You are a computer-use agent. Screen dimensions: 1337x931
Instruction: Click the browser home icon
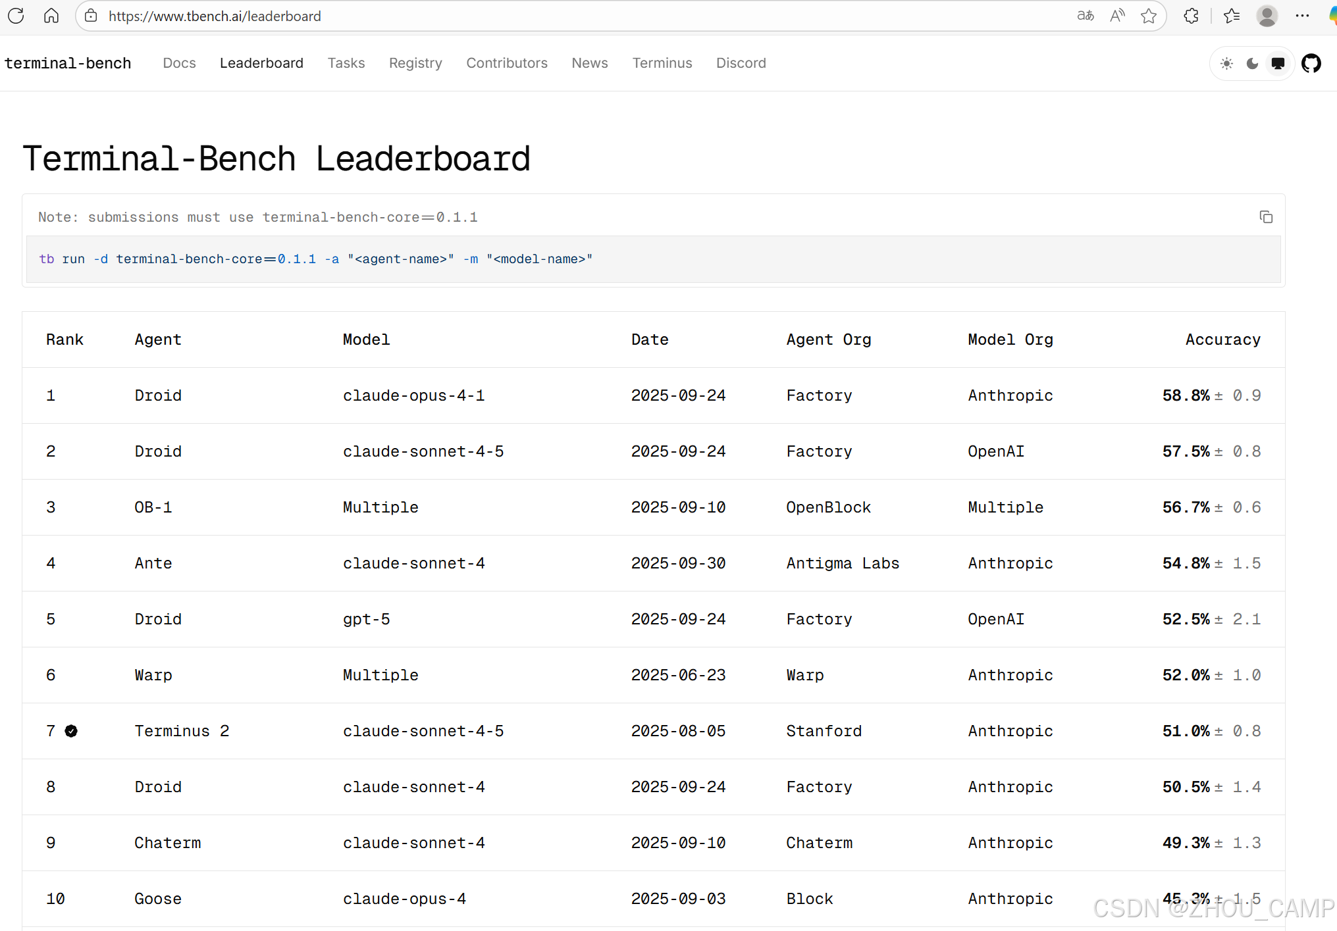51,16
